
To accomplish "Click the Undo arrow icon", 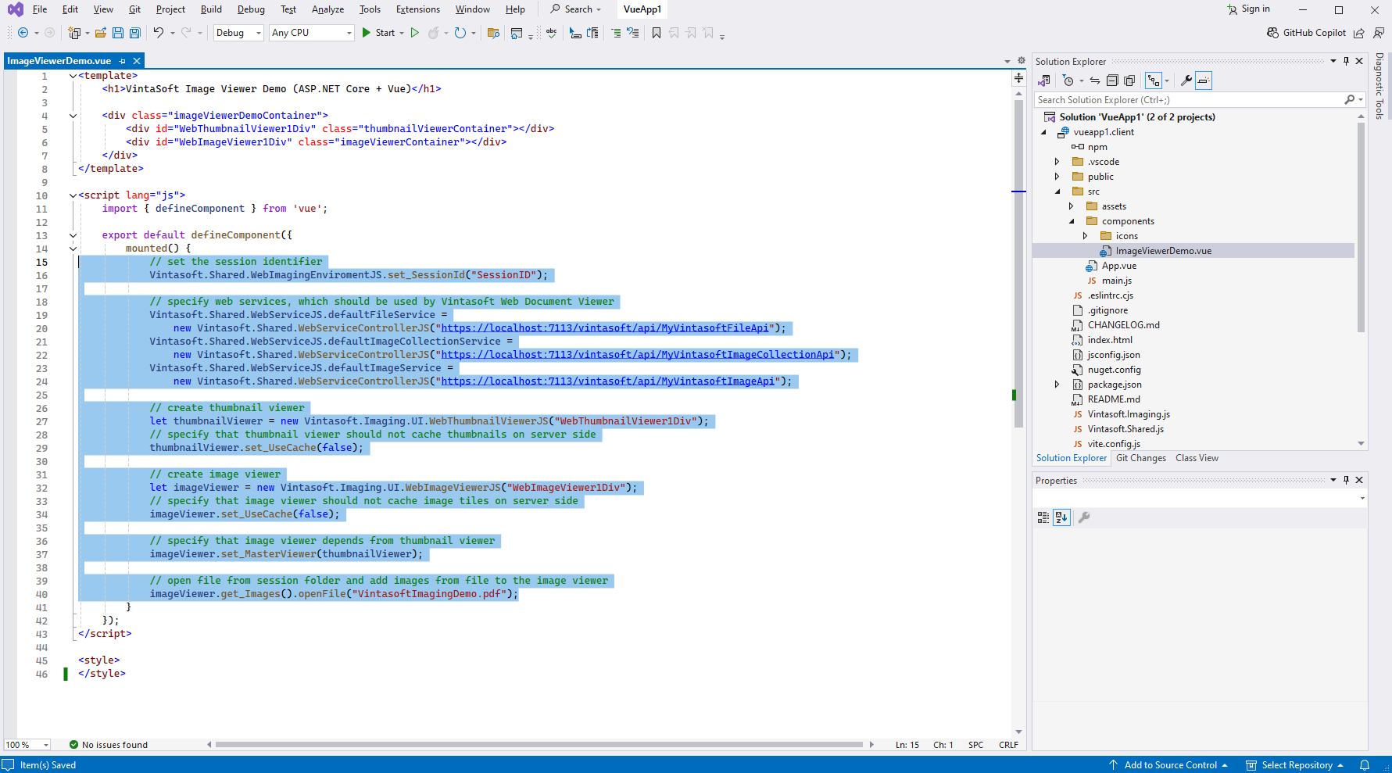I will click(x=159, y=33).
